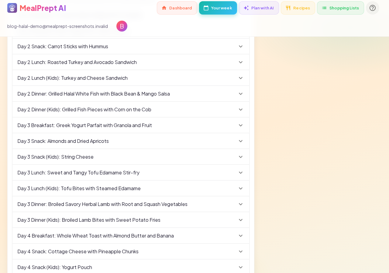The width and height of the screenshot is (389, 273).
Task: Click the calendar icon in Your week
Action: [x=206, y=8]
